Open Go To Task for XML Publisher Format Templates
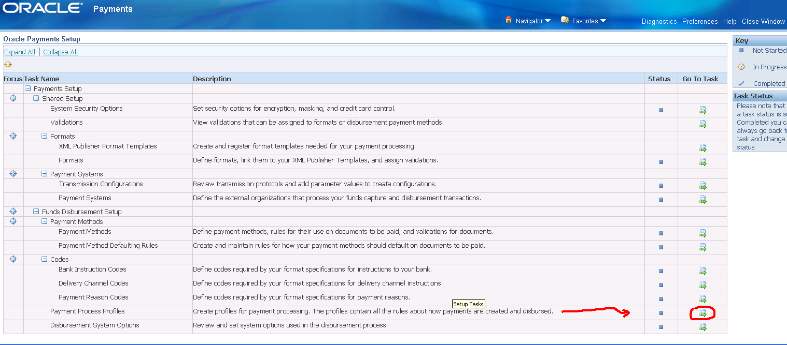Screen dimensions: 787x345 pyautogui.click(x=702, y=147)
